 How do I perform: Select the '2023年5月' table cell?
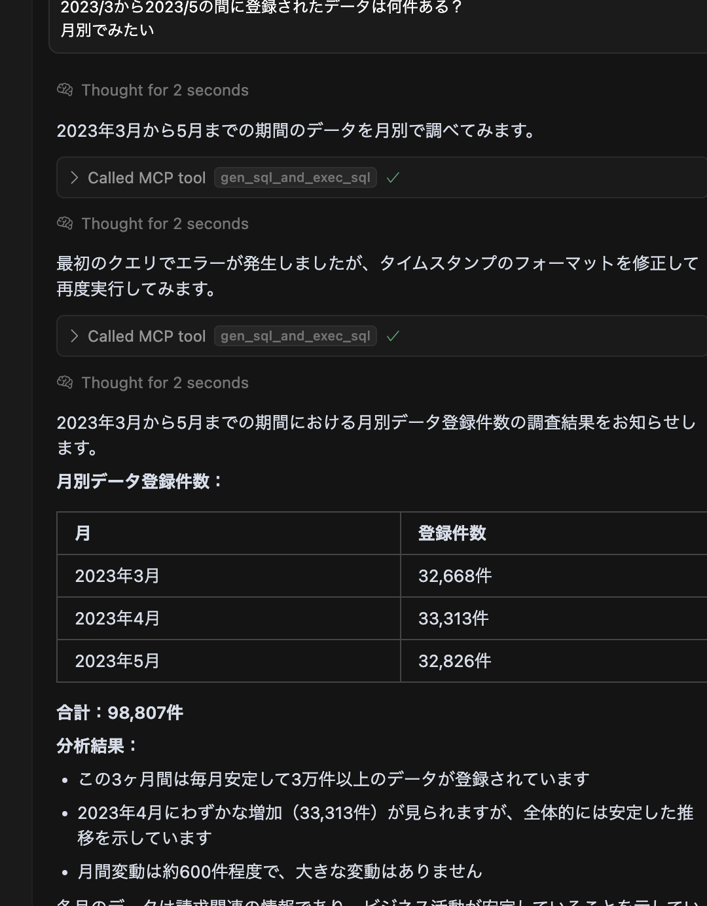pyautogui.click(x=228, y=661)
